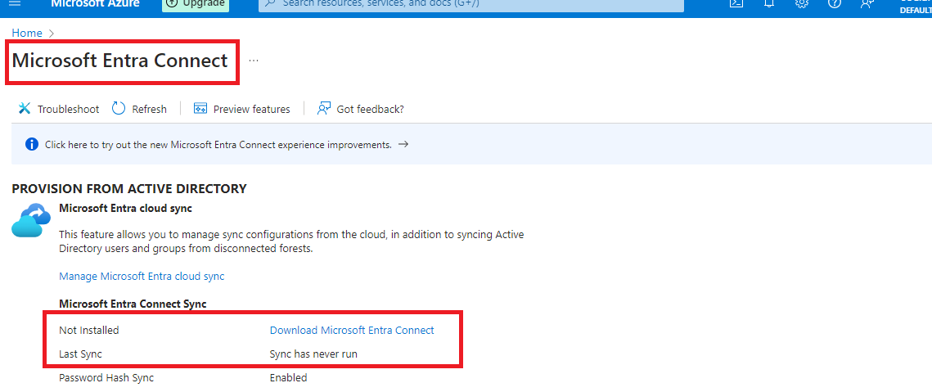This screenshot has height=392, width=932.
Task: Open the help question mark icon
Action: pyautogui.click(x=835, y=3)
